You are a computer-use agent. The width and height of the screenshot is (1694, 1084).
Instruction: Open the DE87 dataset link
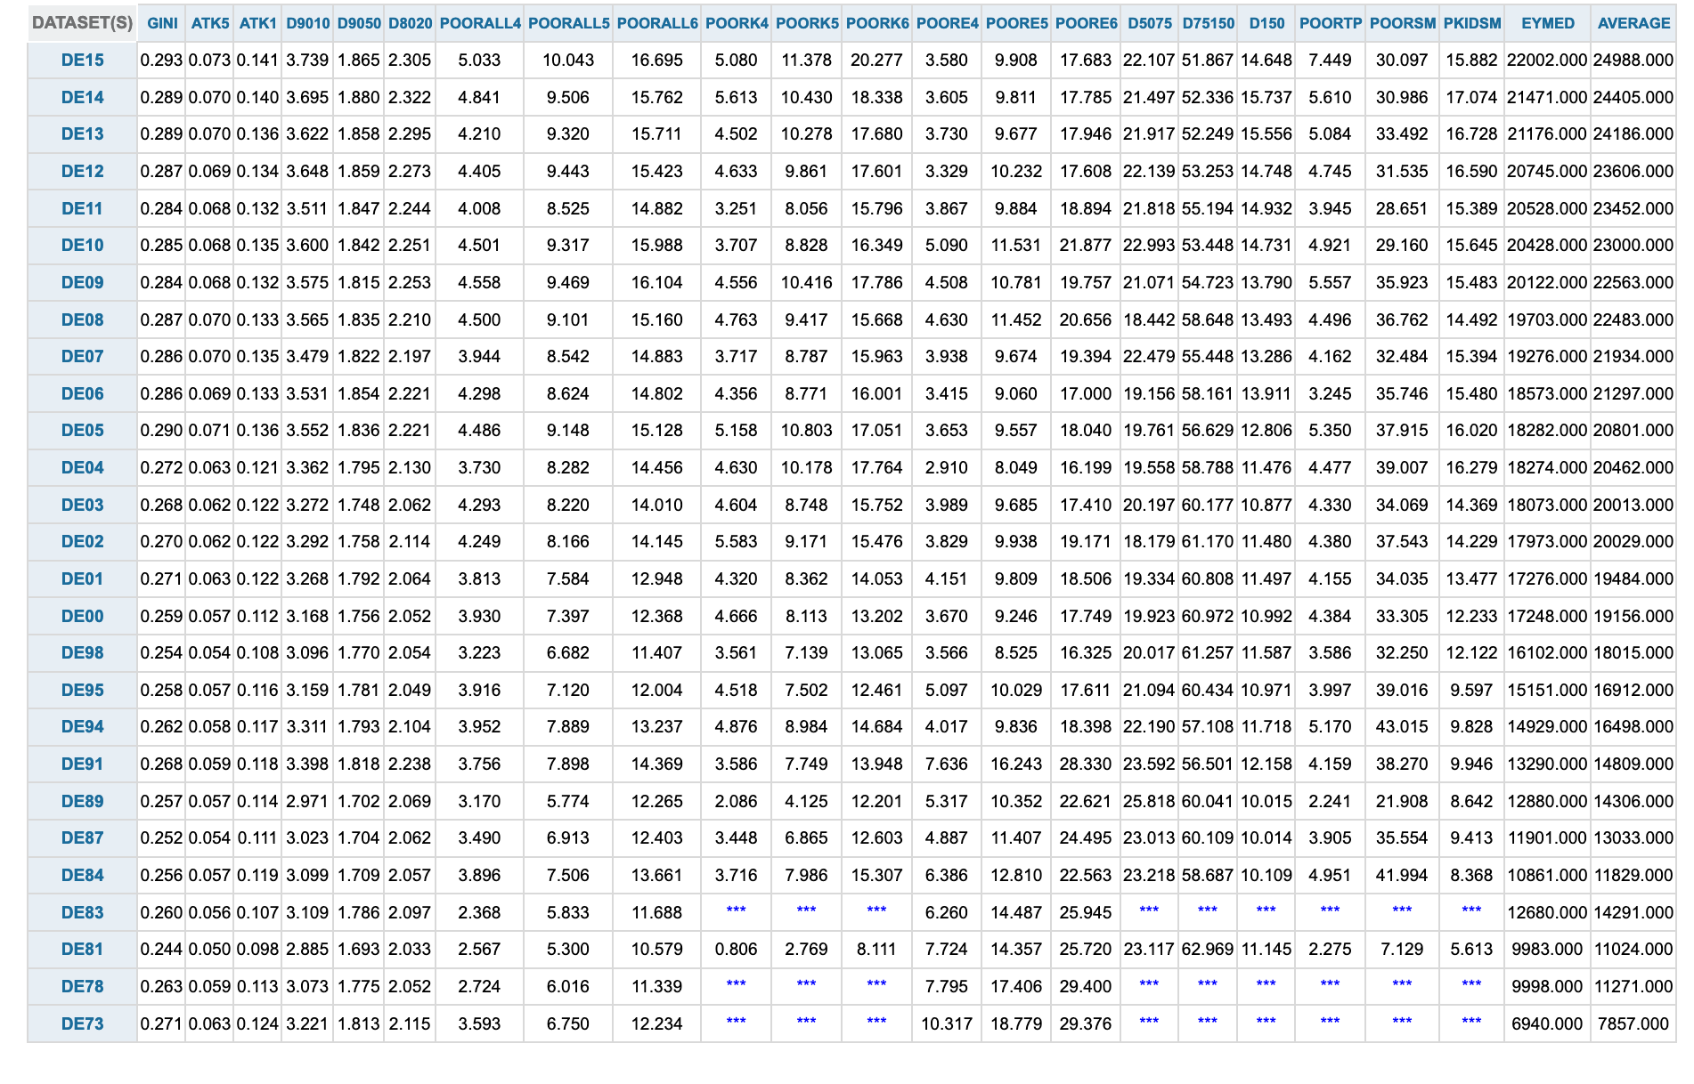82,838
